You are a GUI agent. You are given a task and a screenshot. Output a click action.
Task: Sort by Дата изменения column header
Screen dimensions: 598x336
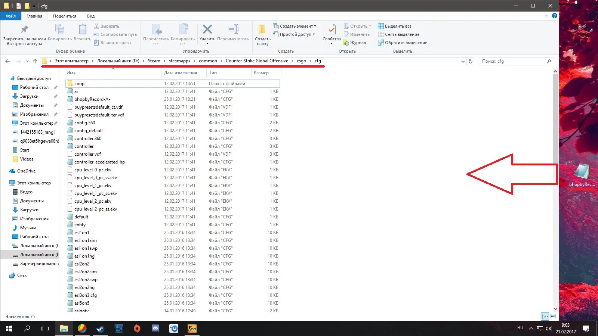(181, 73)
